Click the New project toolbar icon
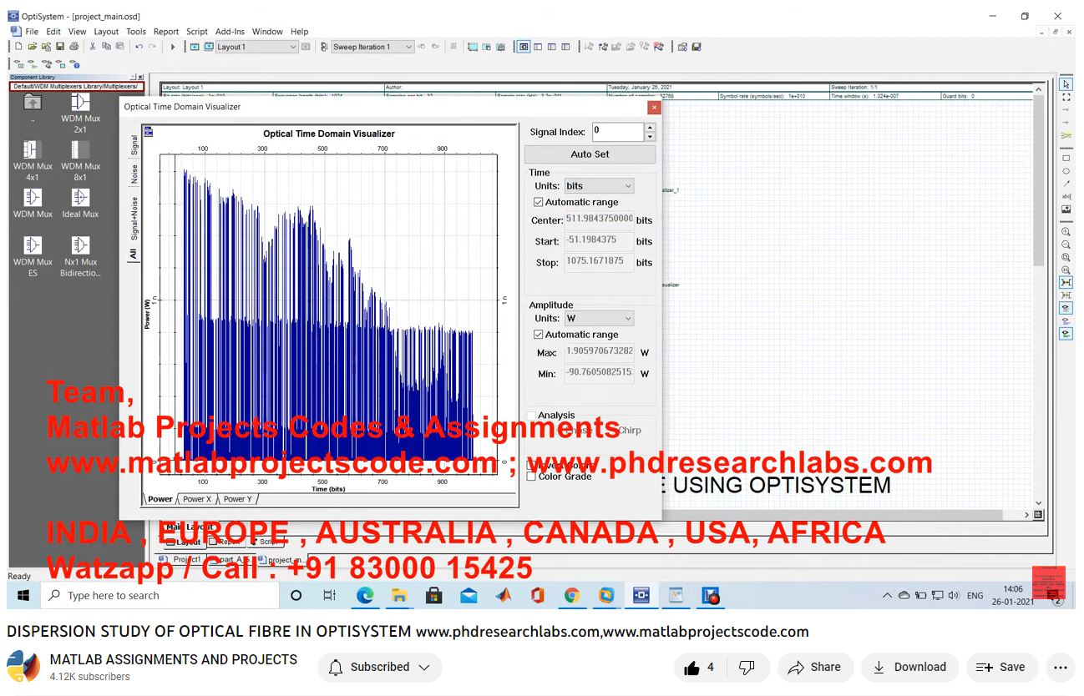The image size is (1084, 696). [x=18, y=47]
